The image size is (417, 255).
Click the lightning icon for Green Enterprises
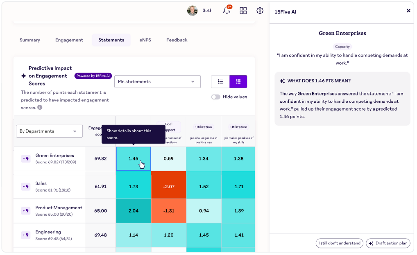pyautogui.click(x=26, y=158)
